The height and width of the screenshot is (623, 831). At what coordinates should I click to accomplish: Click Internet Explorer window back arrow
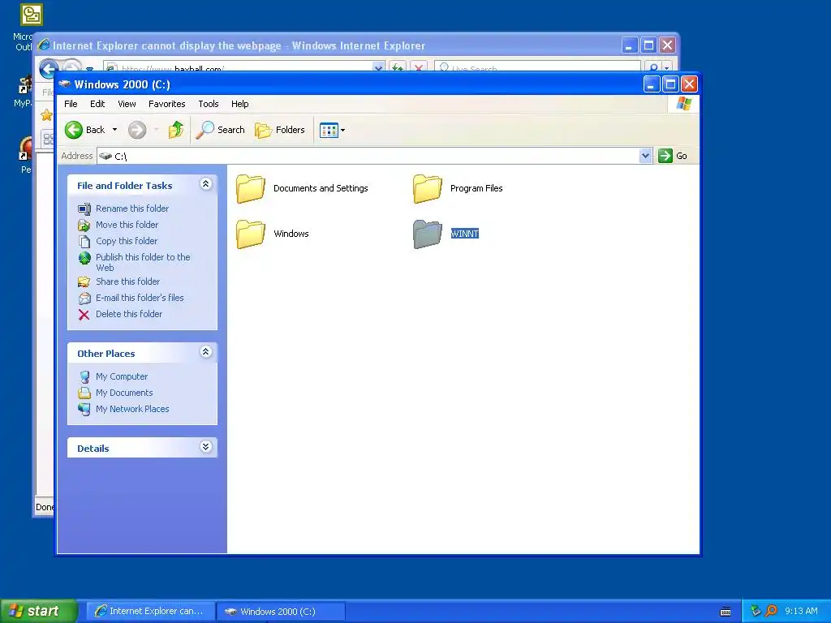(x=49, y=68)
